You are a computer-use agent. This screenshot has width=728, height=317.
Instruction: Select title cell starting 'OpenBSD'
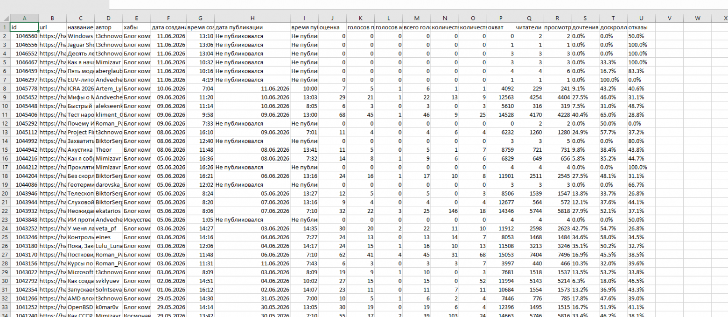click(x=80, y=307)
